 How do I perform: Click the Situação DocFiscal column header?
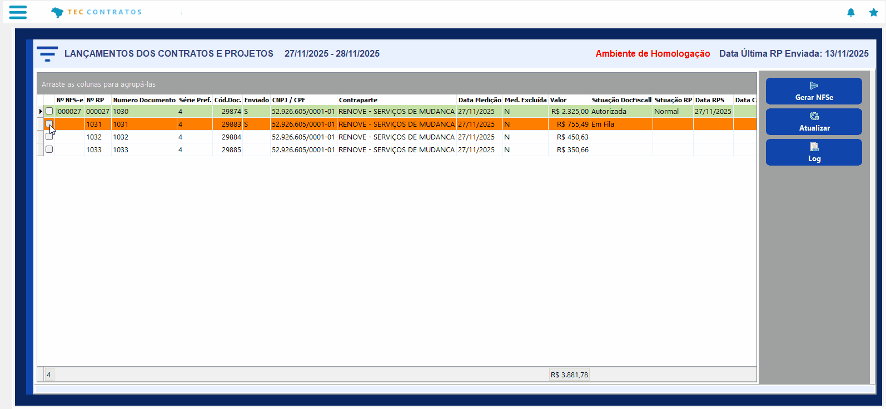click(x=621, y=100)
